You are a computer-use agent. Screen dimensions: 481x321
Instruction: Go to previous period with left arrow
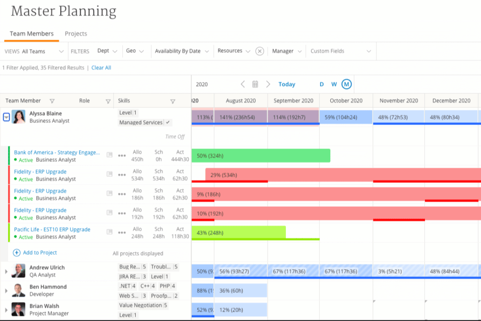(243, 84)
